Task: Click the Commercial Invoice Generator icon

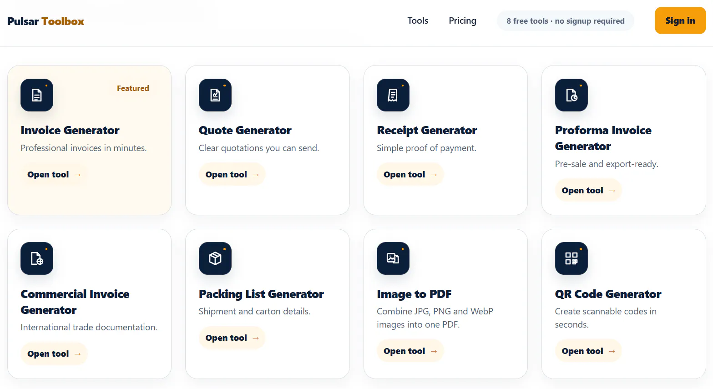Action: point(37,258)
